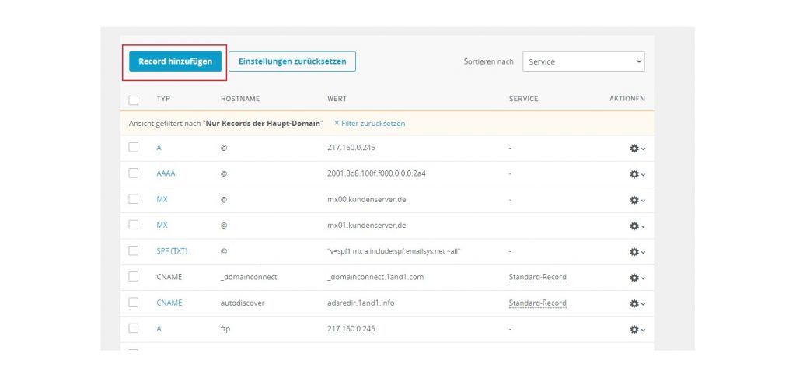Open gear actions for autodiscover CNAME

tap(637, 303)
